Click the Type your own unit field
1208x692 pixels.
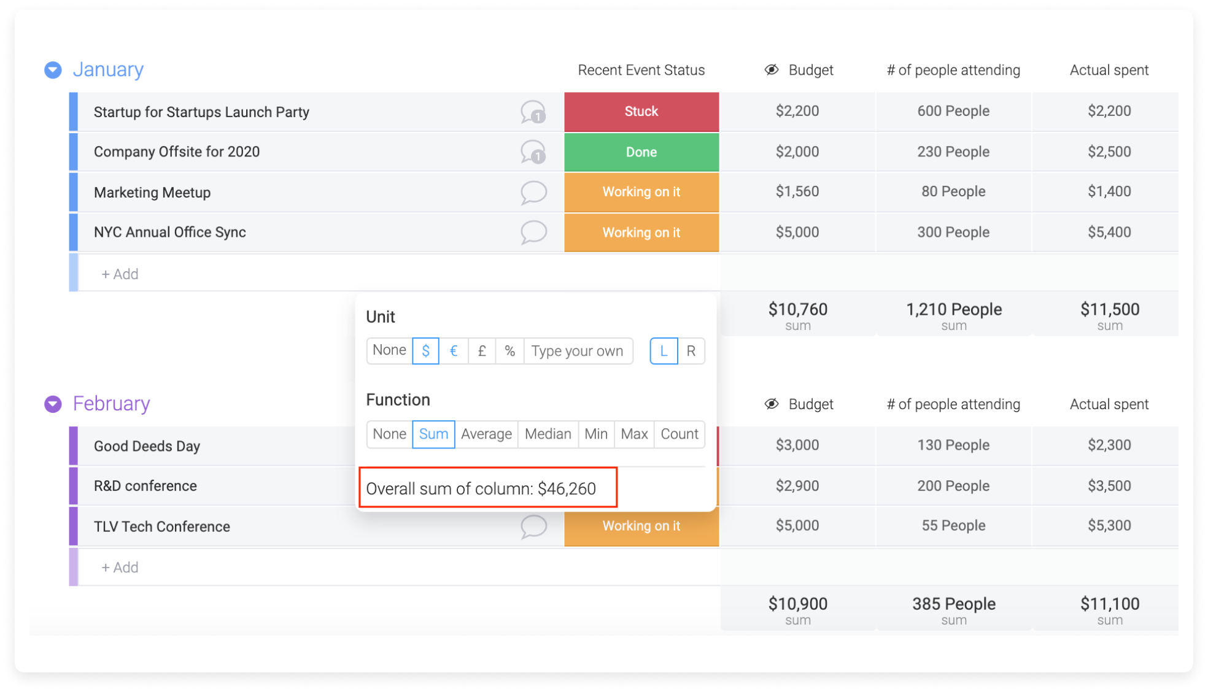point(578,351)
